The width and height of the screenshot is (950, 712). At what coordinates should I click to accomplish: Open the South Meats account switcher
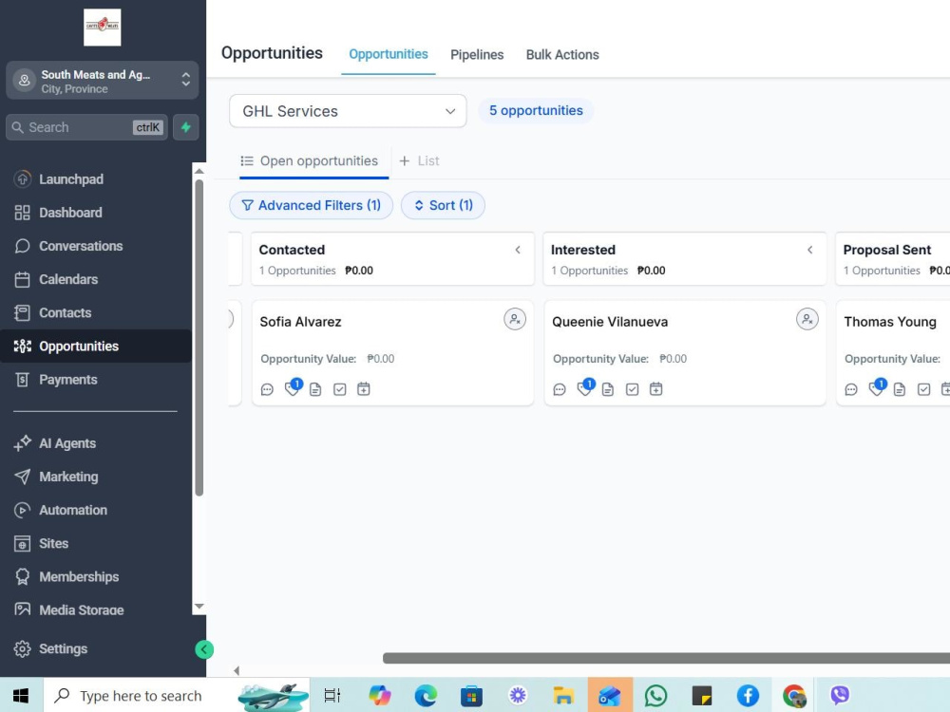tap(103, 81)
